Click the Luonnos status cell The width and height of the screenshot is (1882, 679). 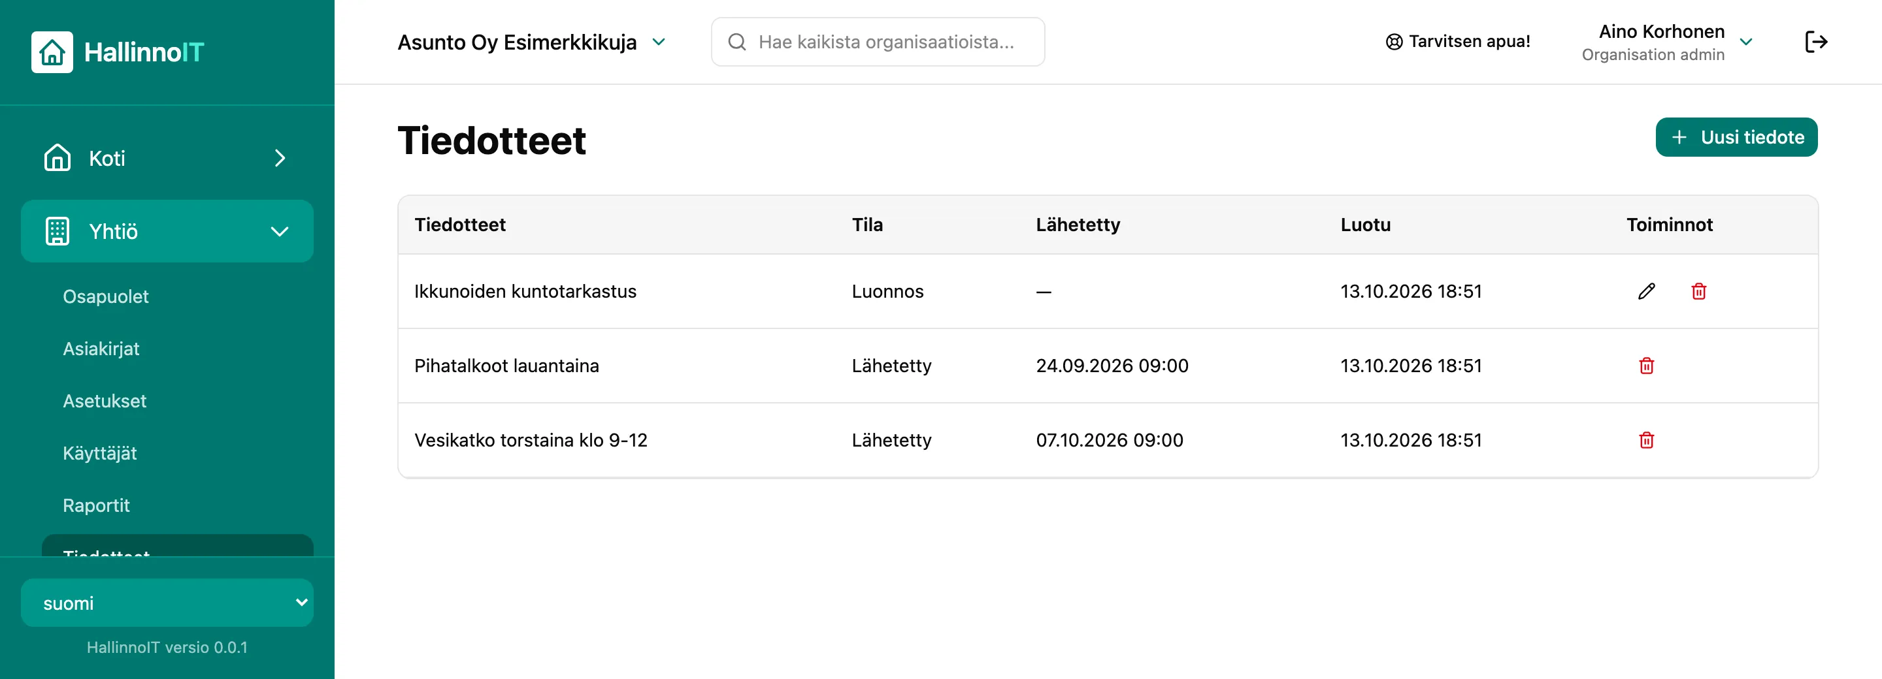click(x=887, y=291)
